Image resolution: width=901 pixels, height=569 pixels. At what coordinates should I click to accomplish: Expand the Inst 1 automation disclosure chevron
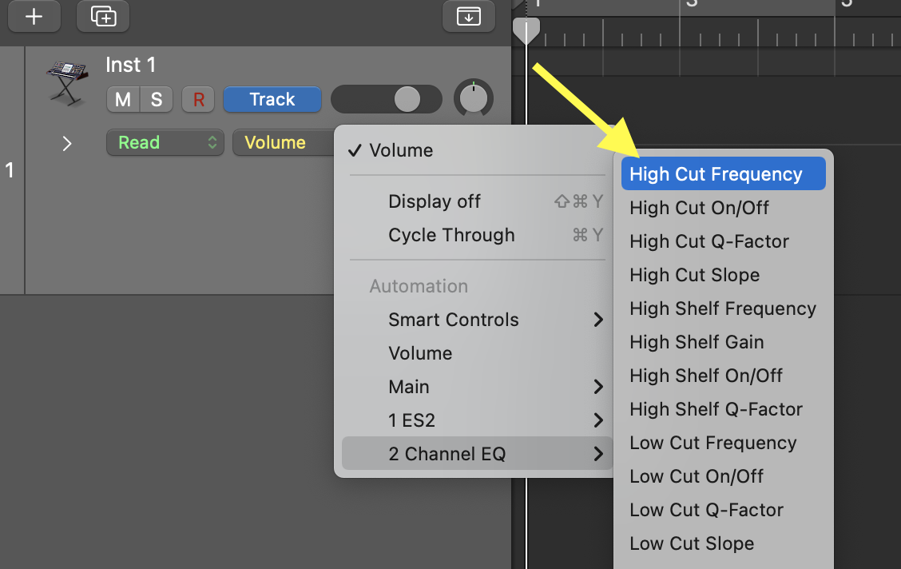(67, 143)
